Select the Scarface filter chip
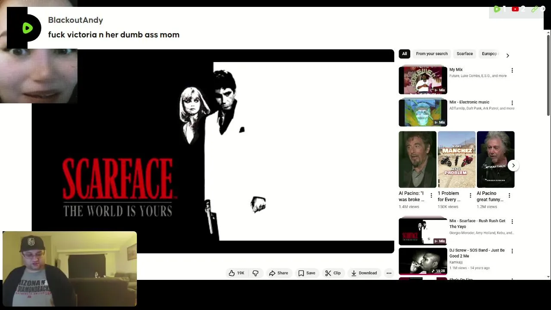Viewport: 551px width, 310px height. click(x=464, y=54)
